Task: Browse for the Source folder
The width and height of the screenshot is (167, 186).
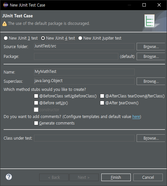Action: [151, 47]
